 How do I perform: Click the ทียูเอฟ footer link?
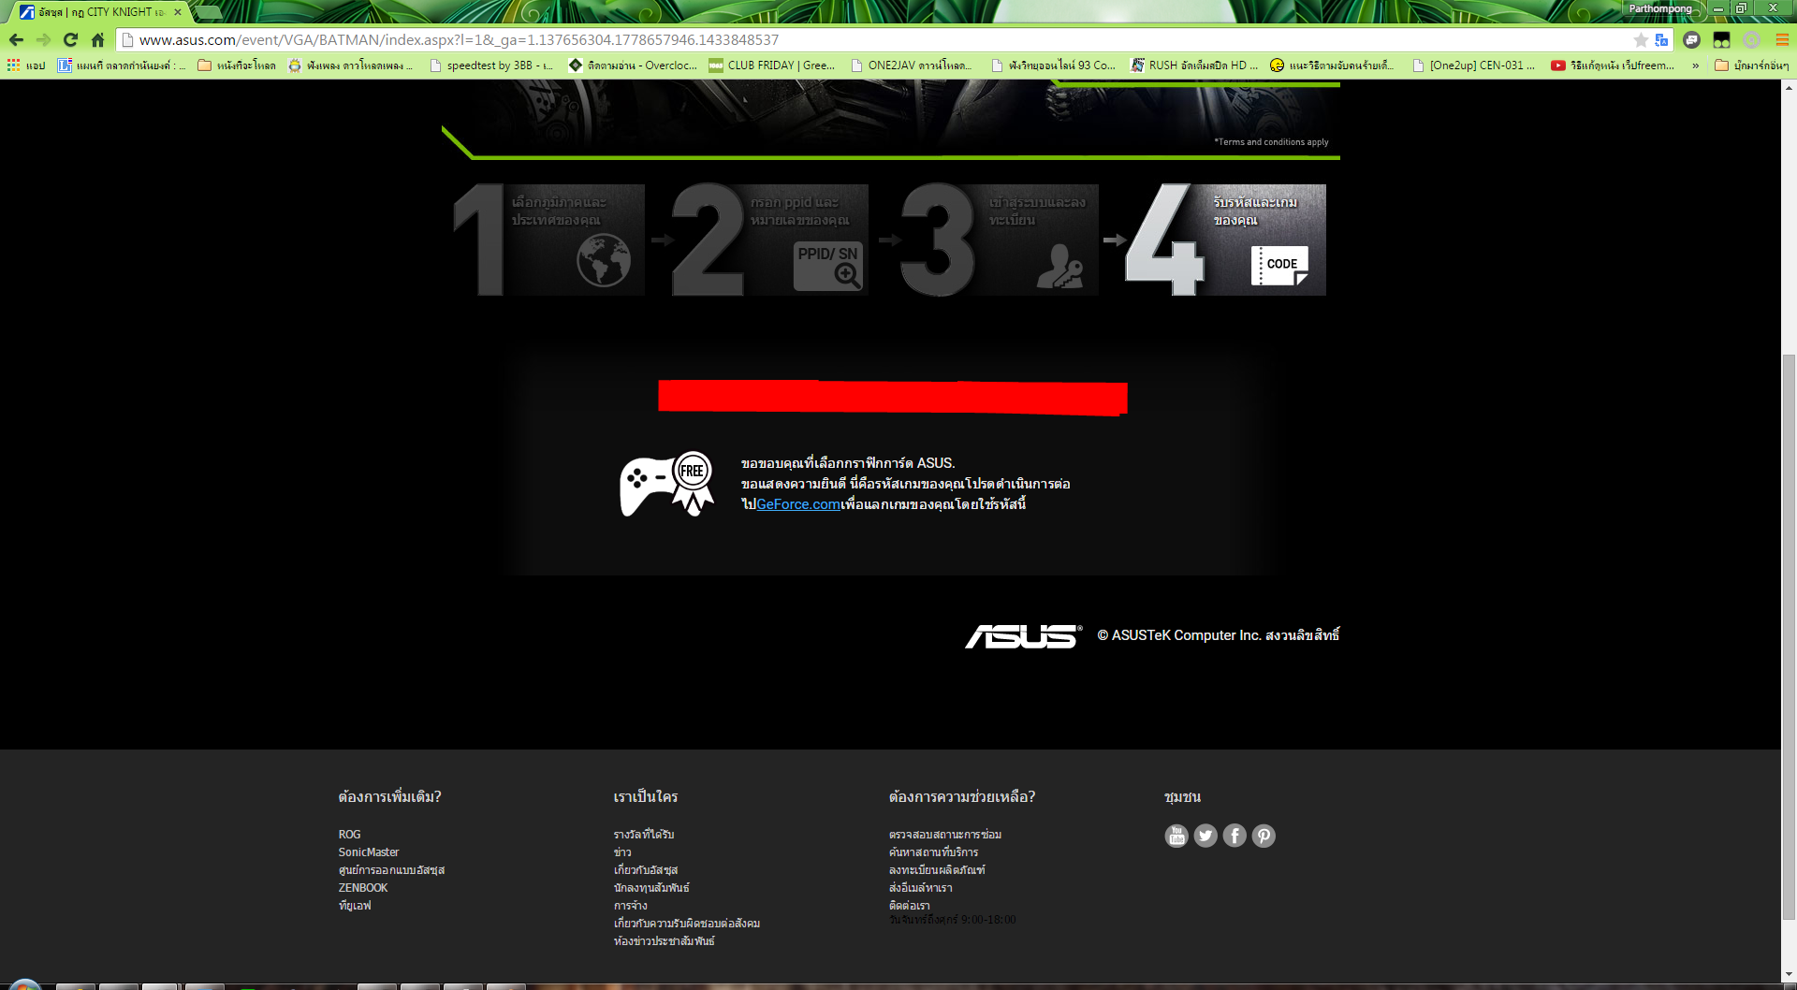click(355, 906)
